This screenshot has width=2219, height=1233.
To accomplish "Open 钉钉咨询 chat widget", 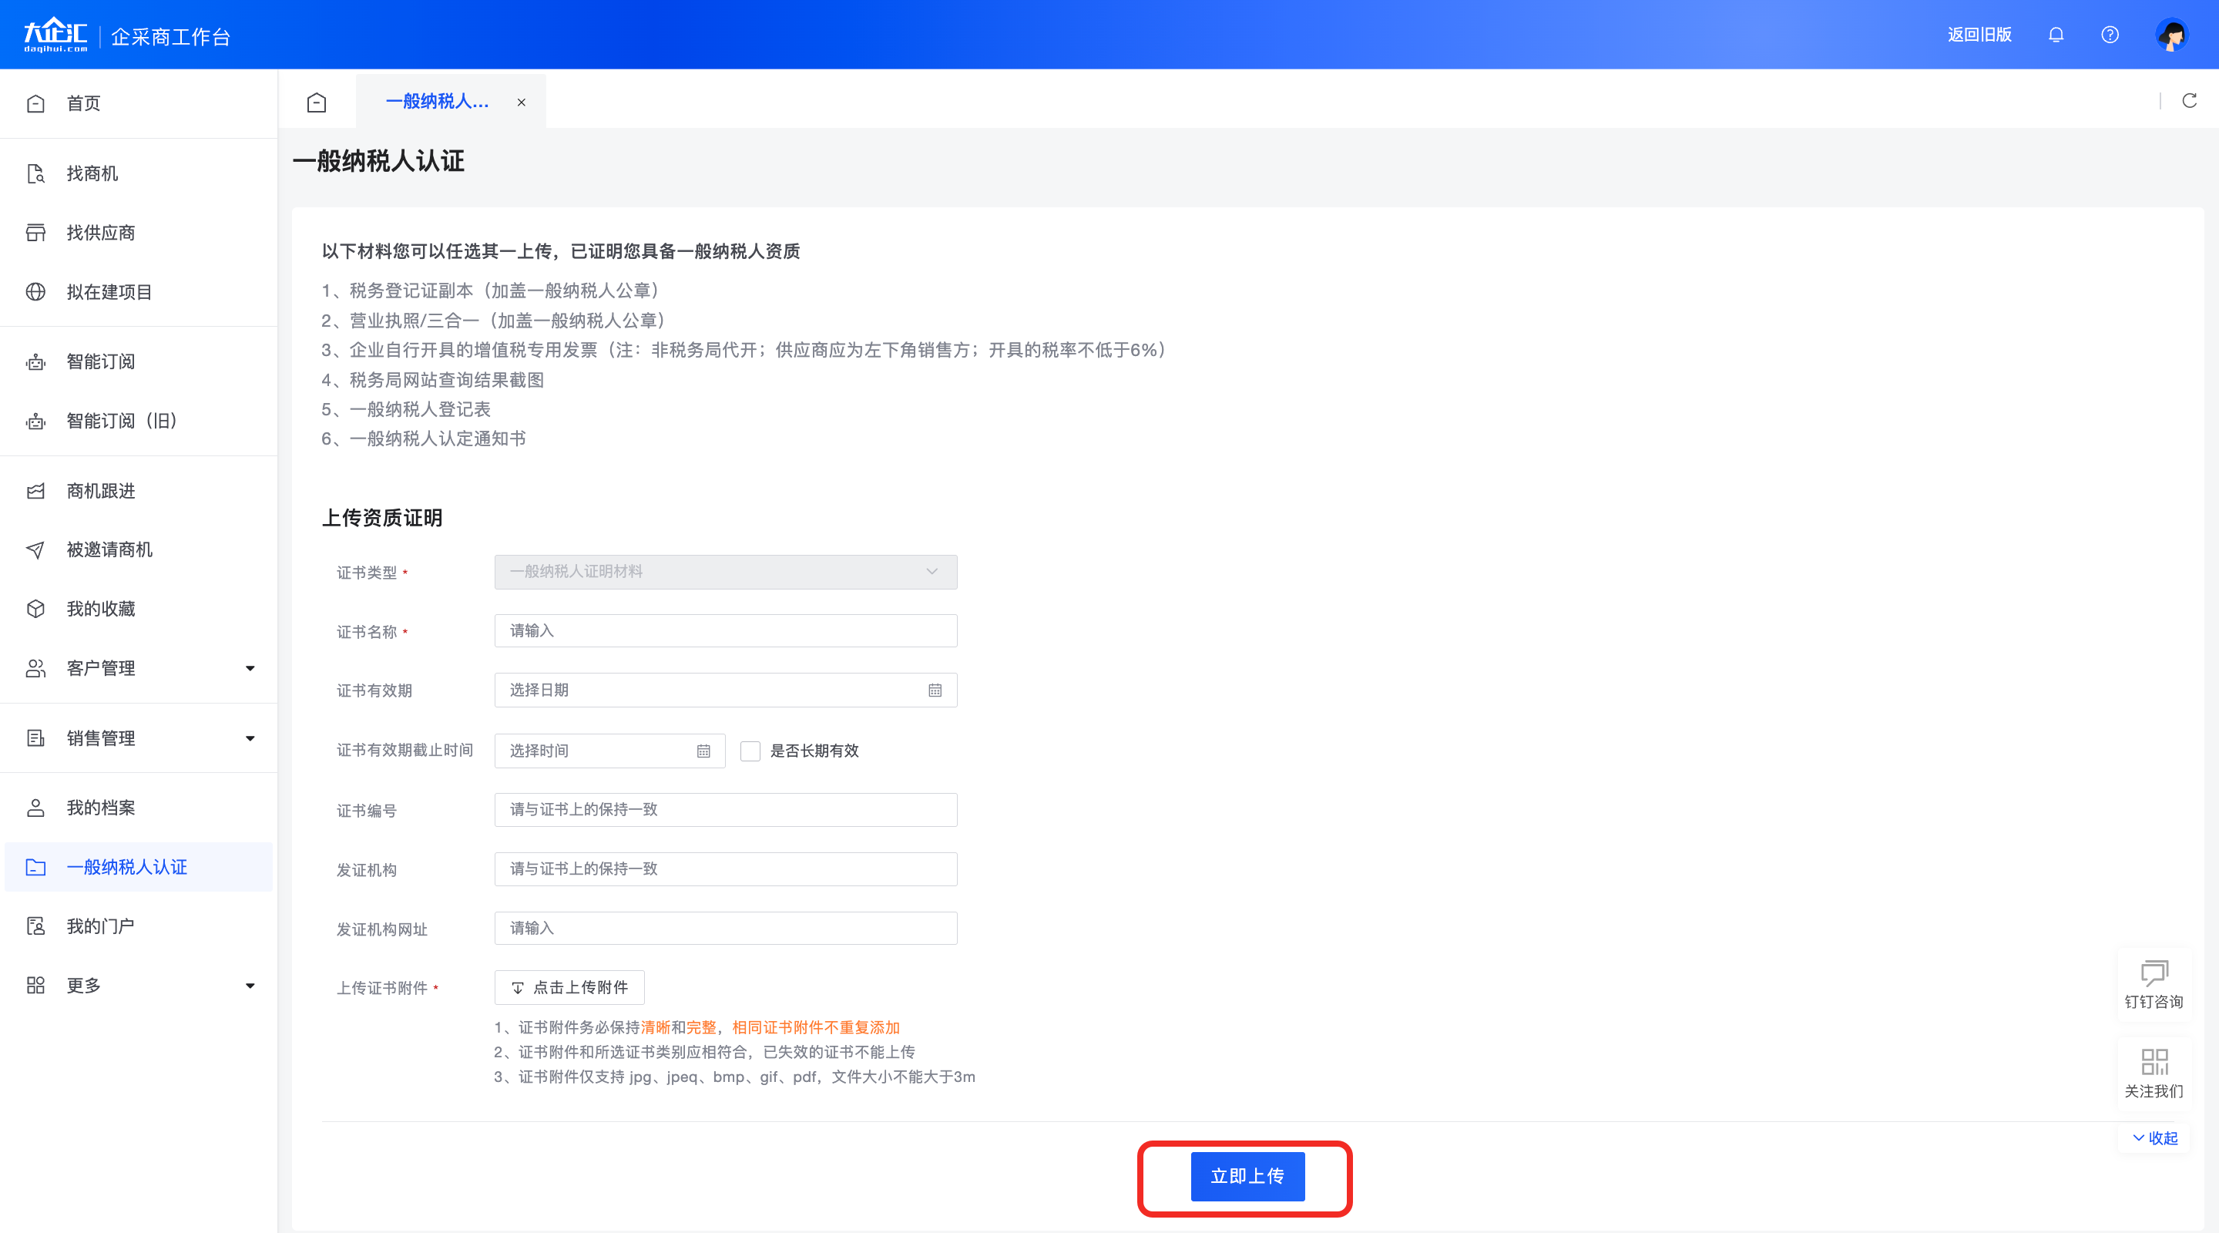I will (2154, 986).
